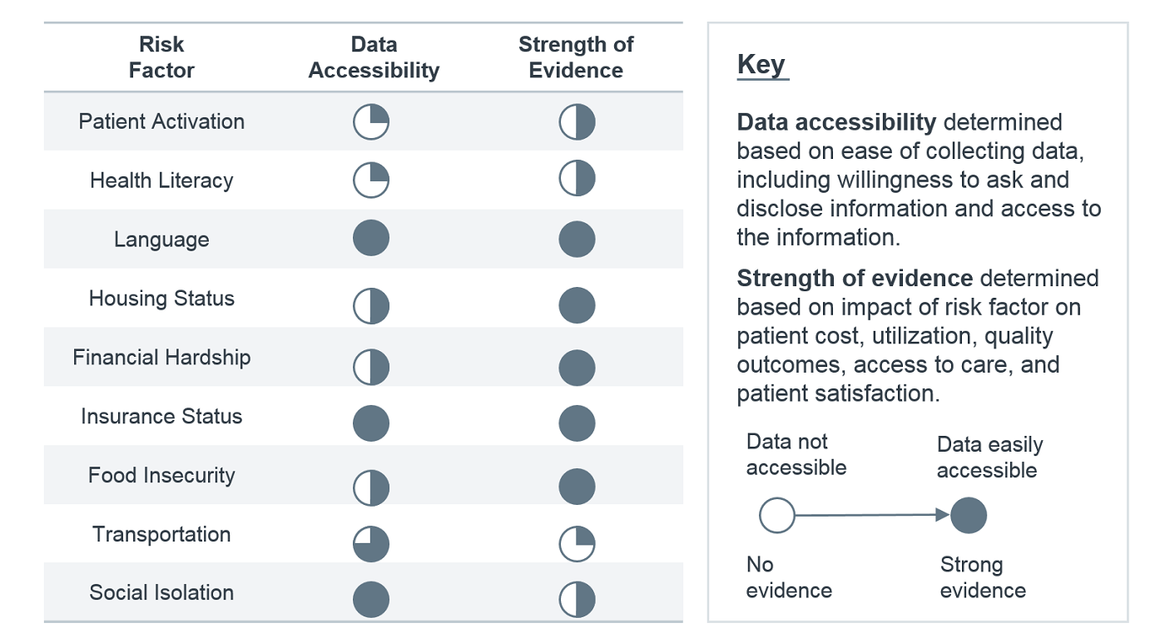Click Housing Status half-filled accessibility icon
1165x638 pixels.
pyautogui.click(x=371, y=306)
